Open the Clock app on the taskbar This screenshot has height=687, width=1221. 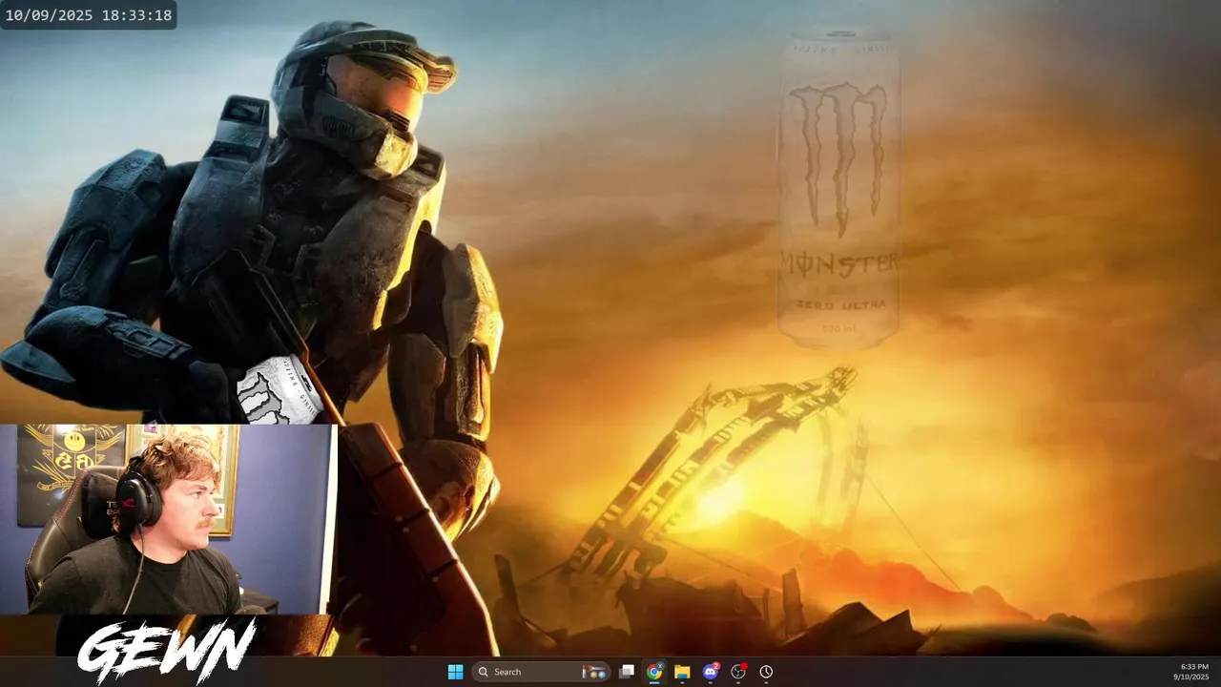coord(766,672)
